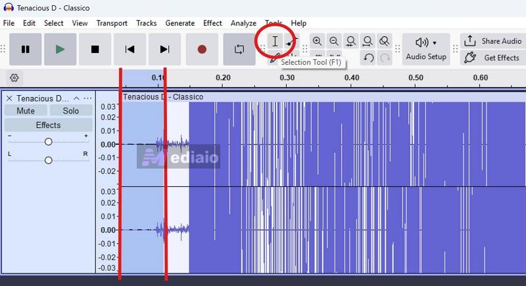
Task: Mute the Tenacious D track
Action: [26, 111]
